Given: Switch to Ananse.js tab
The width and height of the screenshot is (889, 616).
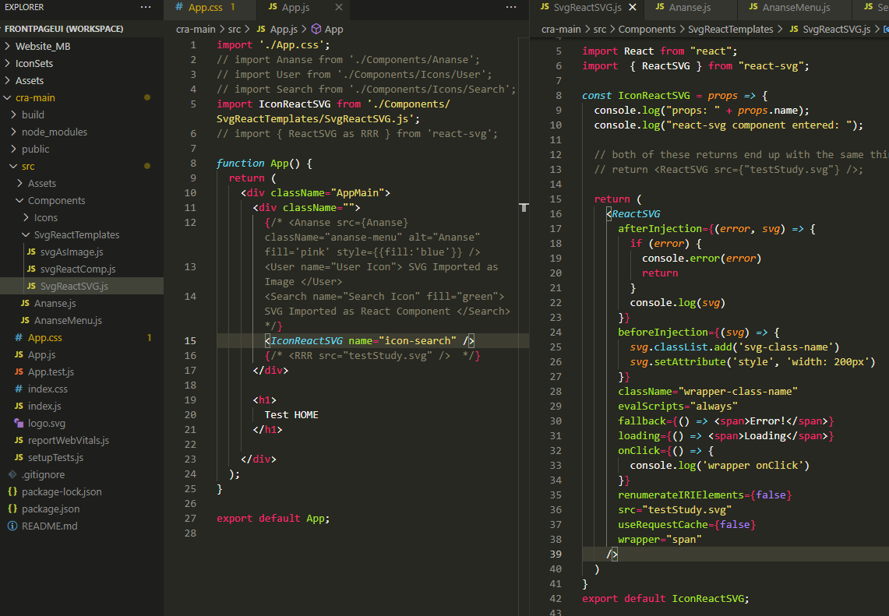Looking at the screenshot, I should pos(690,7).
